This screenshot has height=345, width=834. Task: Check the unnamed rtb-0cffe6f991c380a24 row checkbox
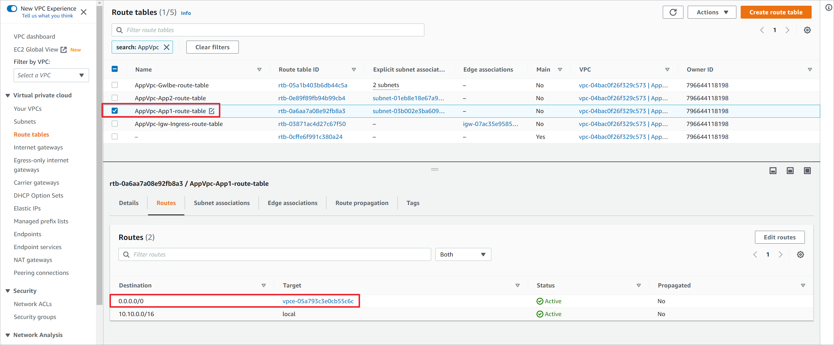(115, 137)
